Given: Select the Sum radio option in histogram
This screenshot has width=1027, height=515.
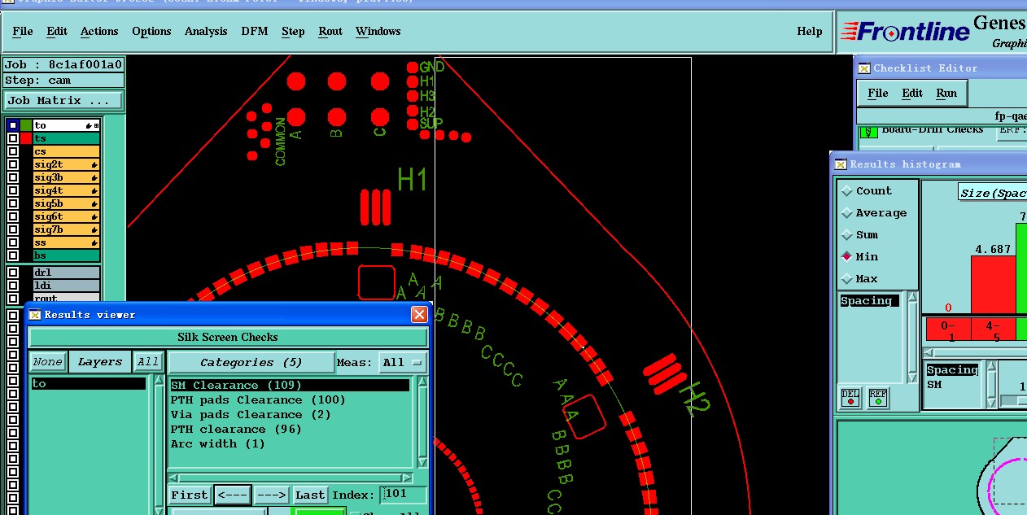Looking at the screenshot, I should coord(846,234).
